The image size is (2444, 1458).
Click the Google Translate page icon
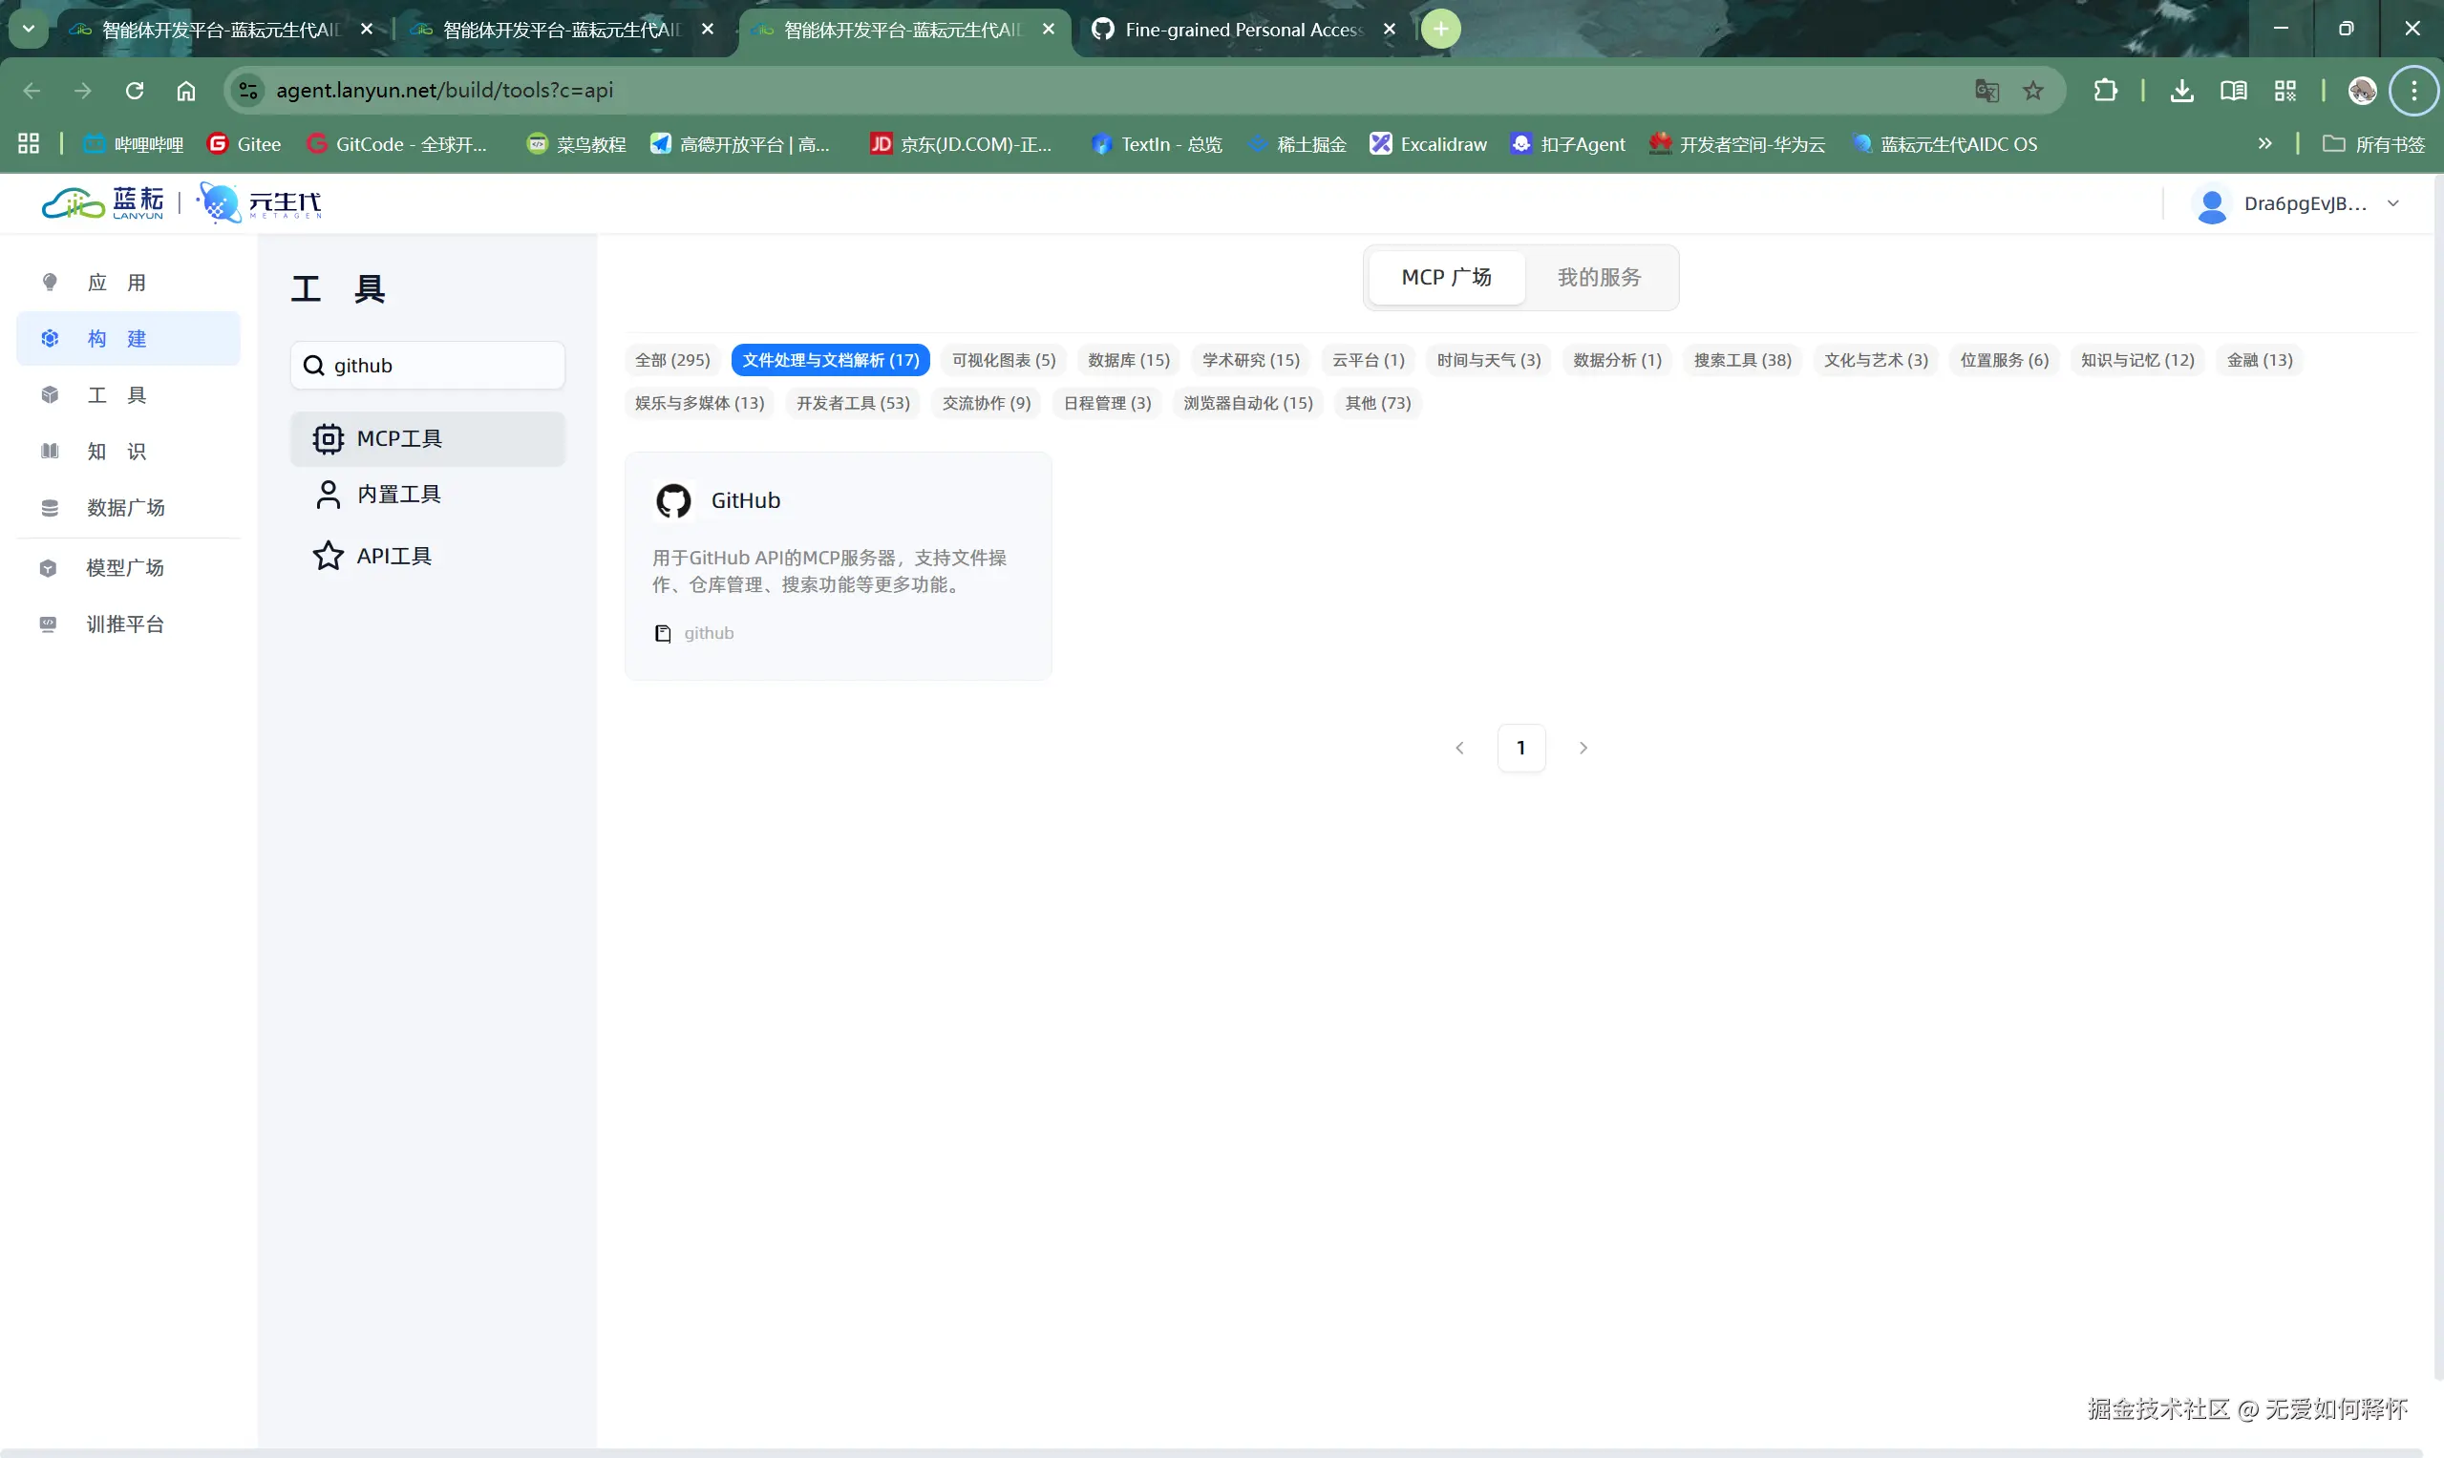[1987, 91]
